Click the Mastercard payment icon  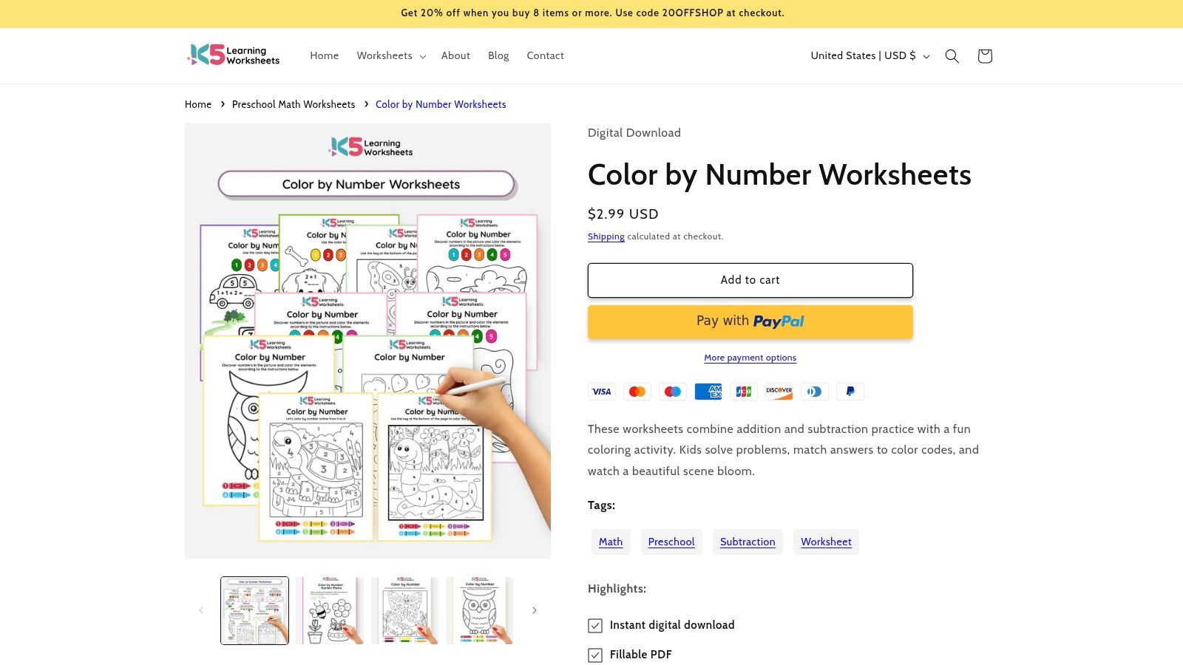[x=637, y=392]
